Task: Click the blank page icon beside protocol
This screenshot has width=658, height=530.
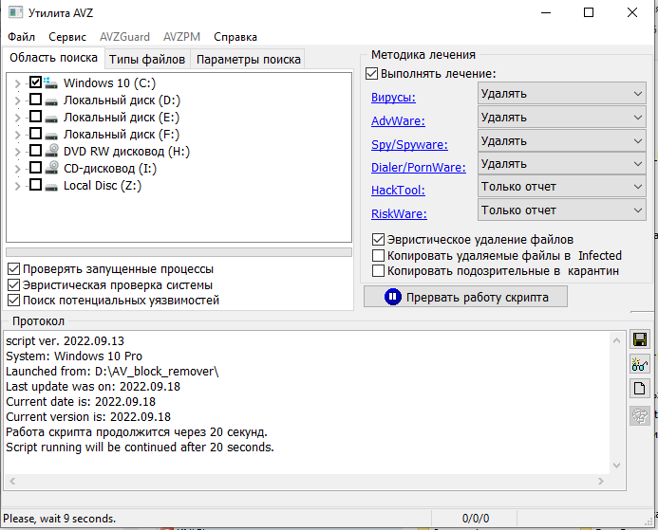Action: pos(640,388)
